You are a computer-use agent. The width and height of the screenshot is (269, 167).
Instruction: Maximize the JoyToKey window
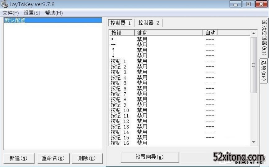tap(248, 4)
